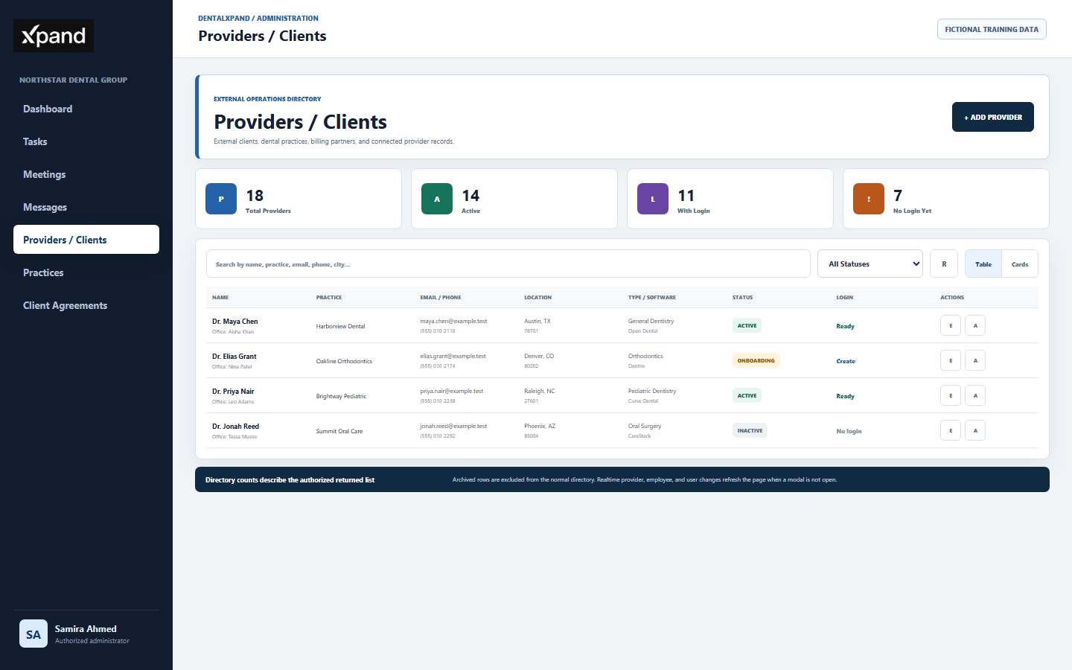Click Ready login status for Priya Nair
This screenshot has width=1072, height=670.
845,396
